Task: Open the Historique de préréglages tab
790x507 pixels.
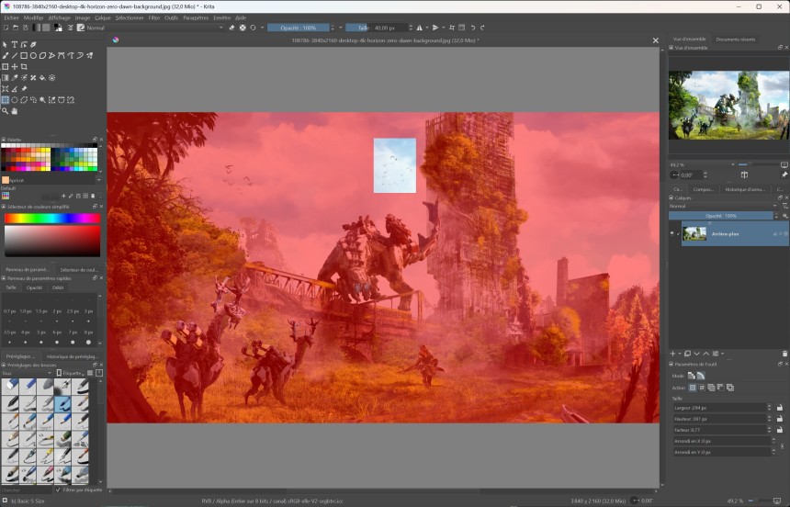Action: tap(71, 355)
